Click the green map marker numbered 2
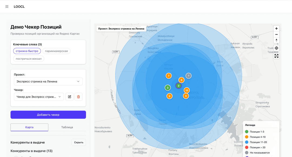Screen dimensions: 292x157 (178, 86)
